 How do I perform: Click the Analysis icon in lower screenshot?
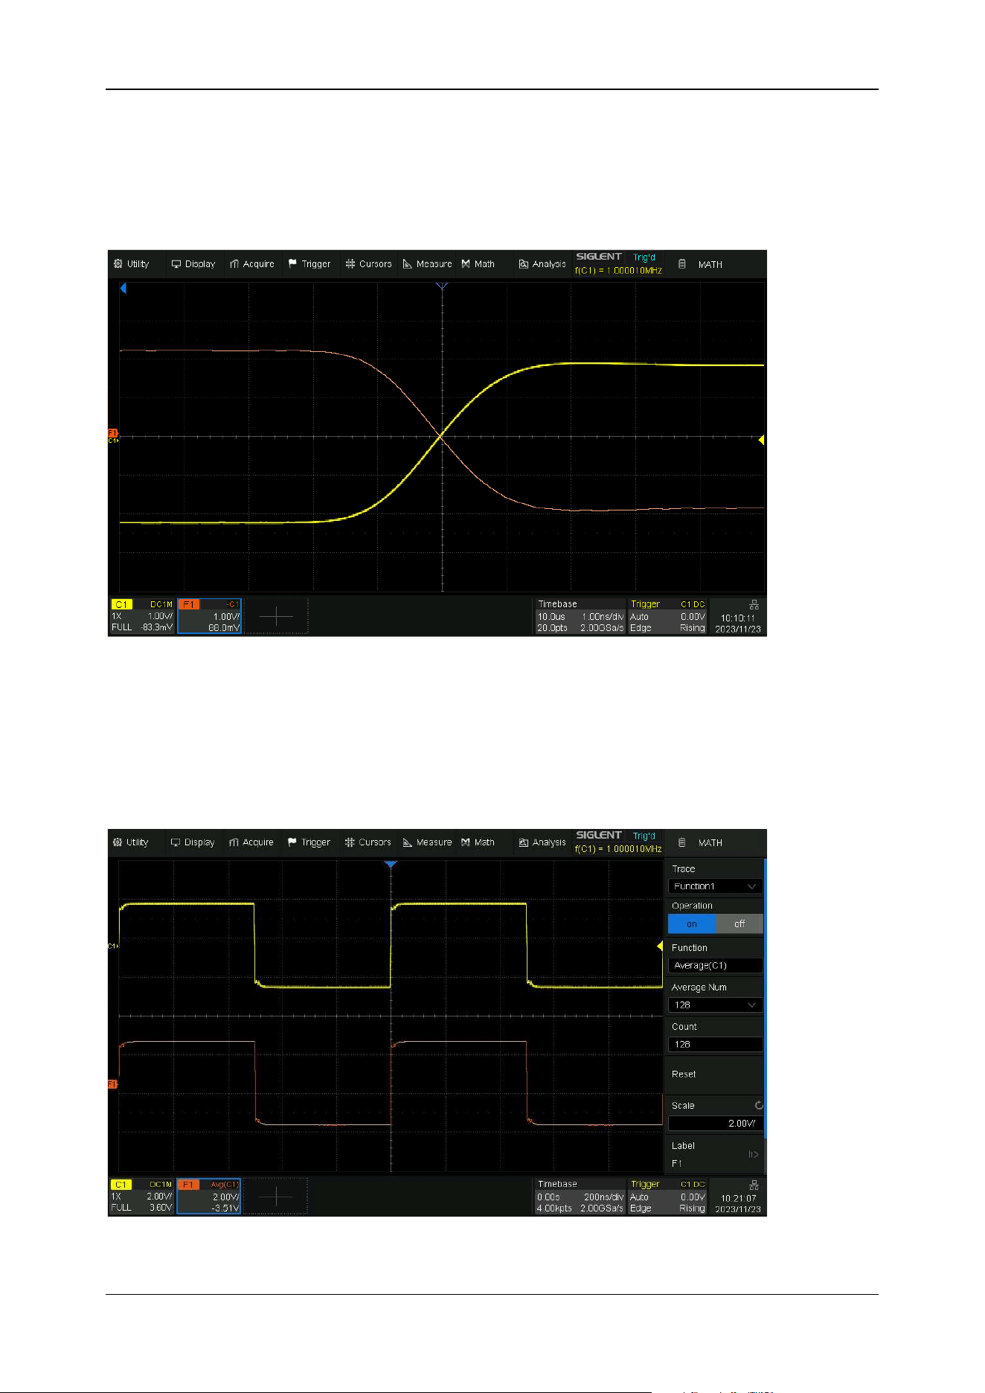tap(523, 842)
